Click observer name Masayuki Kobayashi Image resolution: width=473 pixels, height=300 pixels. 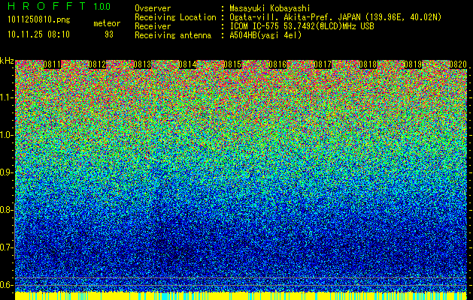pyautogui.click(x=270, y=8)
